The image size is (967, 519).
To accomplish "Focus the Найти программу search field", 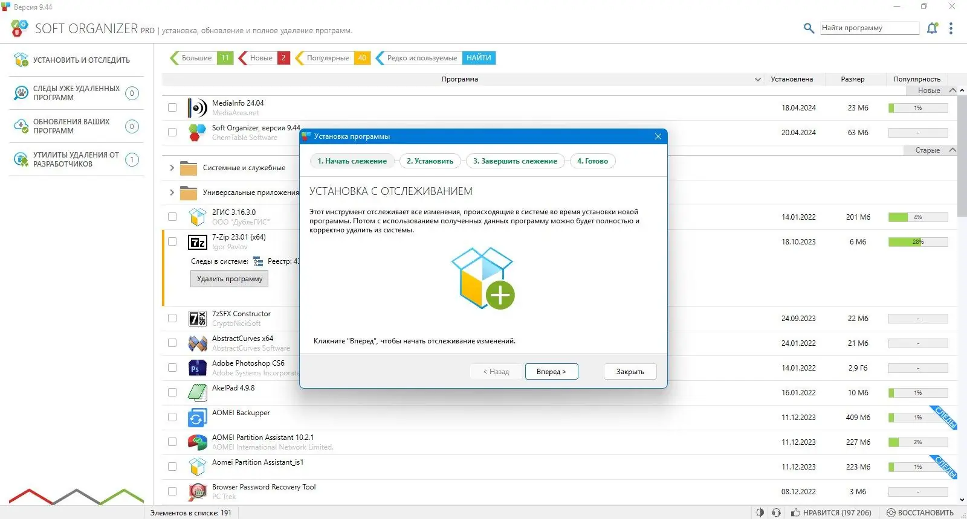I will click(870, 28).
